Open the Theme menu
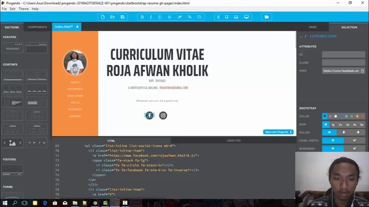The height and width of the screenshot is (207, 369). [x=24, y=9]
